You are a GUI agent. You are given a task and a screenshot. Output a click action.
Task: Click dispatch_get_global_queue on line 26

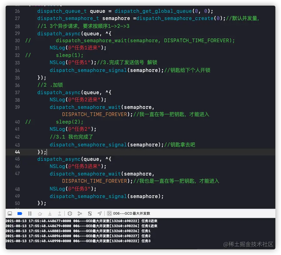153,11
